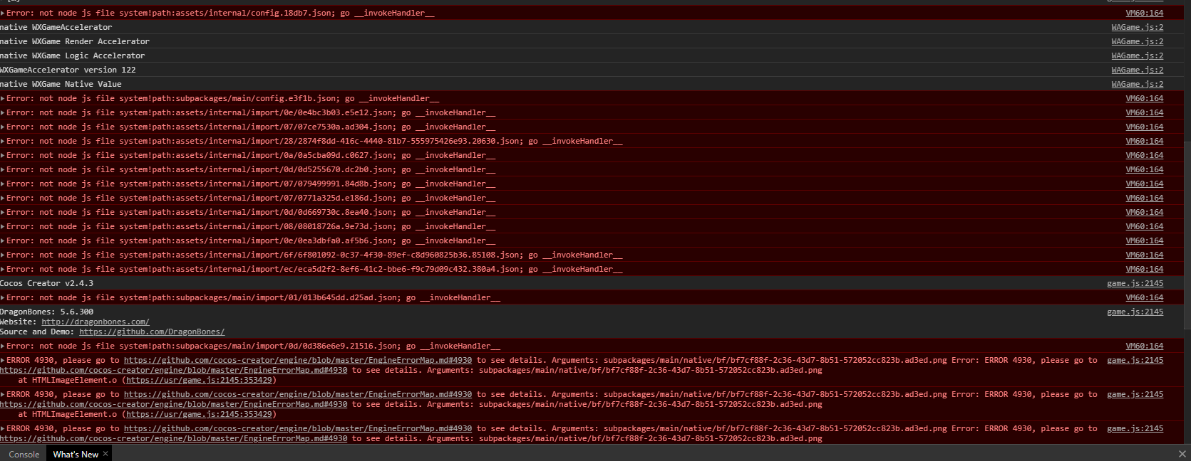Open WAGame.js:2 source for WXGame Logic Accelerator
1191x461 pixels.
click(1137, 55)
